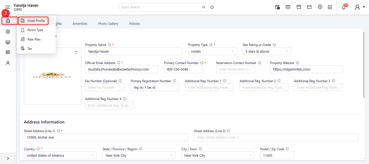Click info icon next to Fax Number
The height and width of the screenshot is (164, 369).
120,81
